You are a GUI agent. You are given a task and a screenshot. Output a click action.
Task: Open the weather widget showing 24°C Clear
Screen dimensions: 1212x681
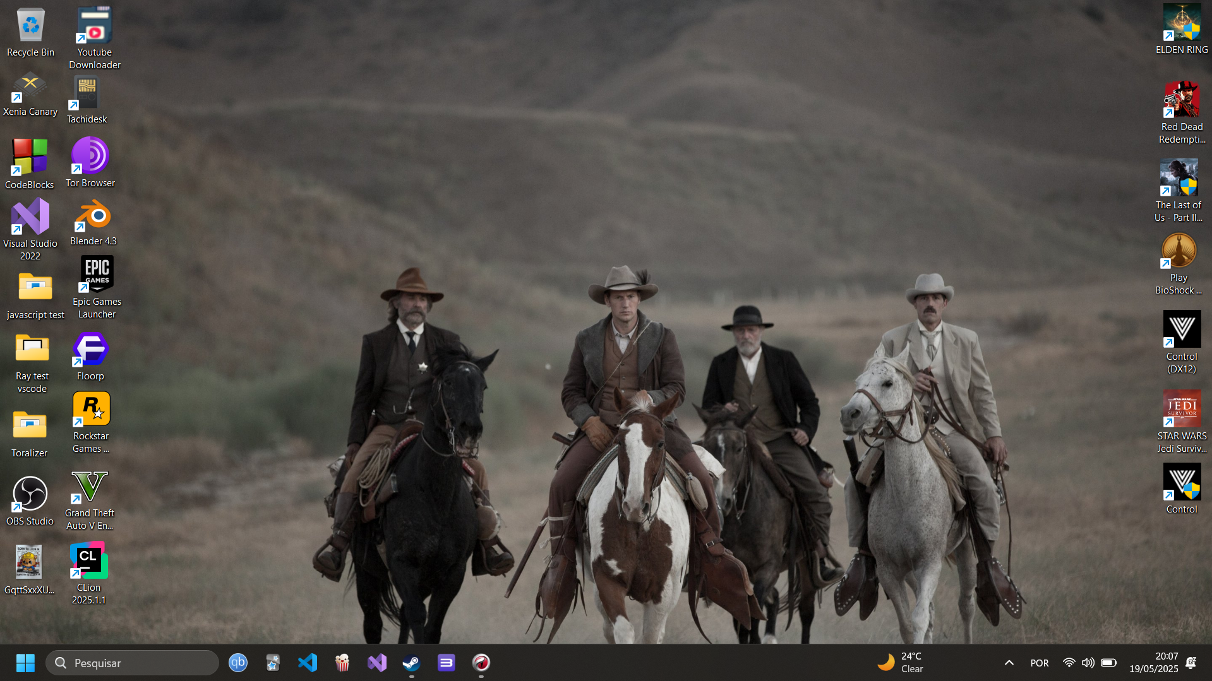pyautogui.click(x=901, y=663)
